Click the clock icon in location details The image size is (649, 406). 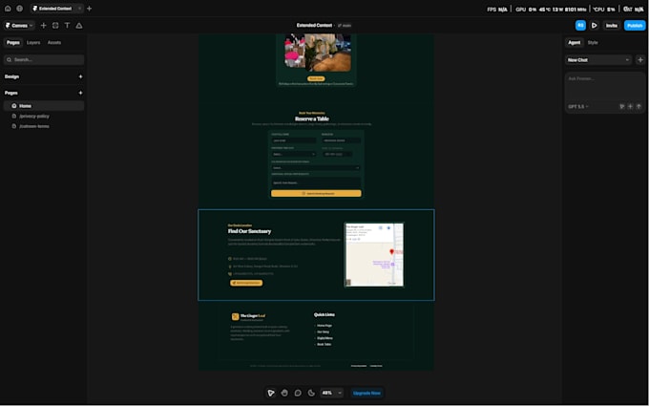click(x=230, y=259)
